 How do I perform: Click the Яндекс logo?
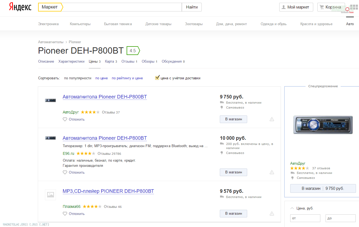coord(20,7)
